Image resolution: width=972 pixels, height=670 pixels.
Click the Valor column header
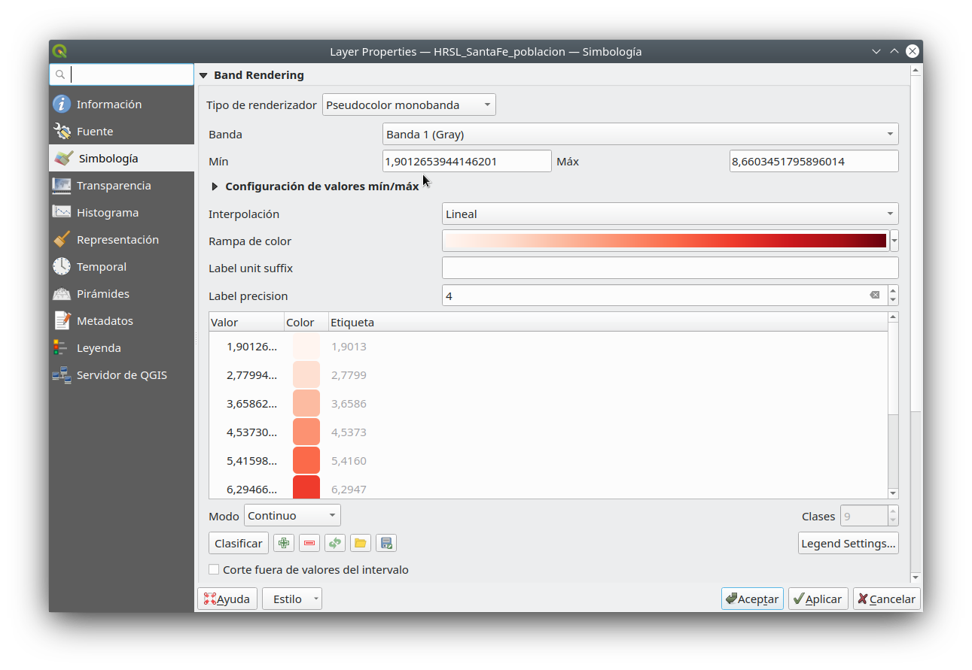pos(246,323)
